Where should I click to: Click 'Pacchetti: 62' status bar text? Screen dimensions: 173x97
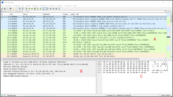(x=119, y=95)
